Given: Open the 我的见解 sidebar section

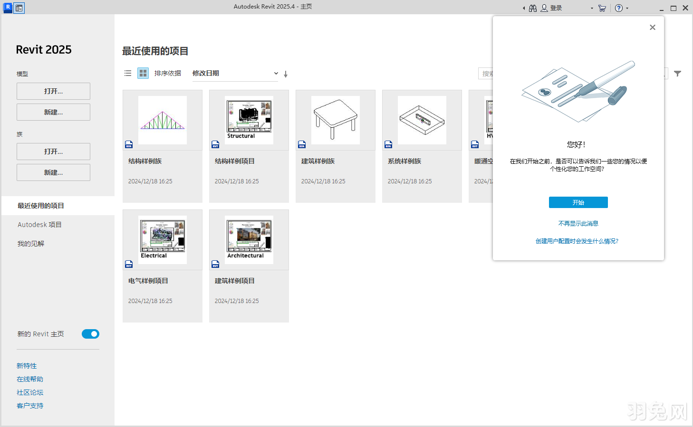Looking at the screenshot, I should 30,243.
